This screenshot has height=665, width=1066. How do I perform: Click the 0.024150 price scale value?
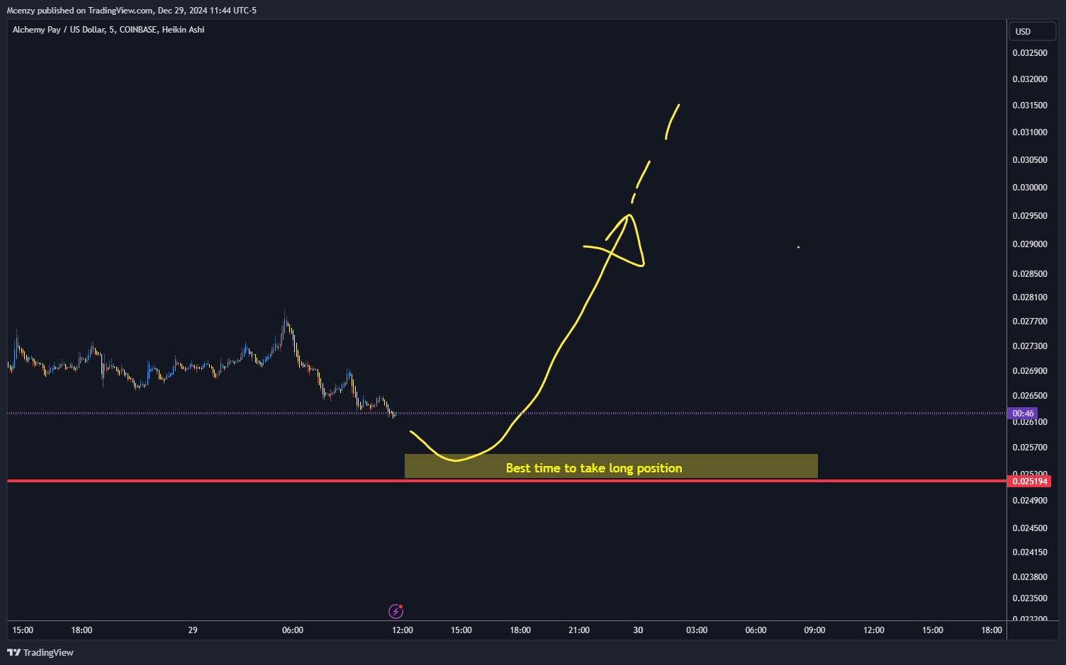(1030, 552)
